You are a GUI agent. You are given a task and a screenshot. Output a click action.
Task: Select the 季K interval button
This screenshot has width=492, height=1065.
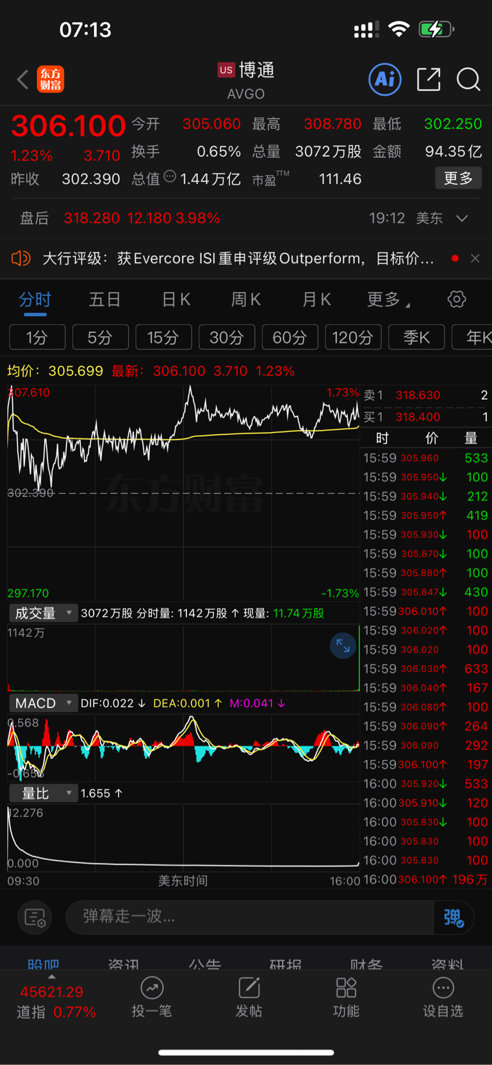pyautogui.click(x=416, y=337)
